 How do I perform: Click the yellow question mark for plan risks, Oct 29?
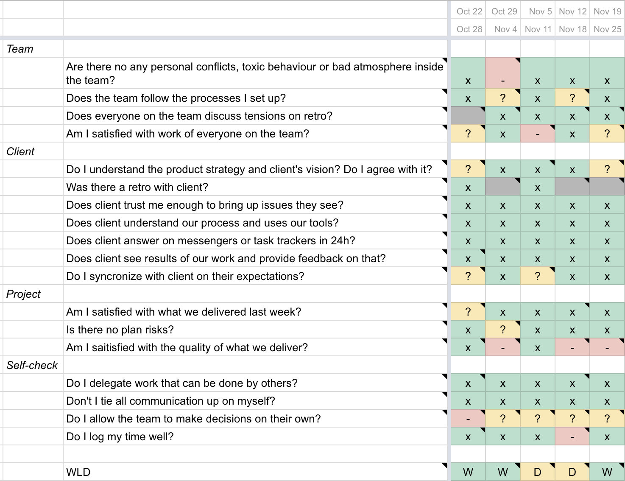pos(503,330)
